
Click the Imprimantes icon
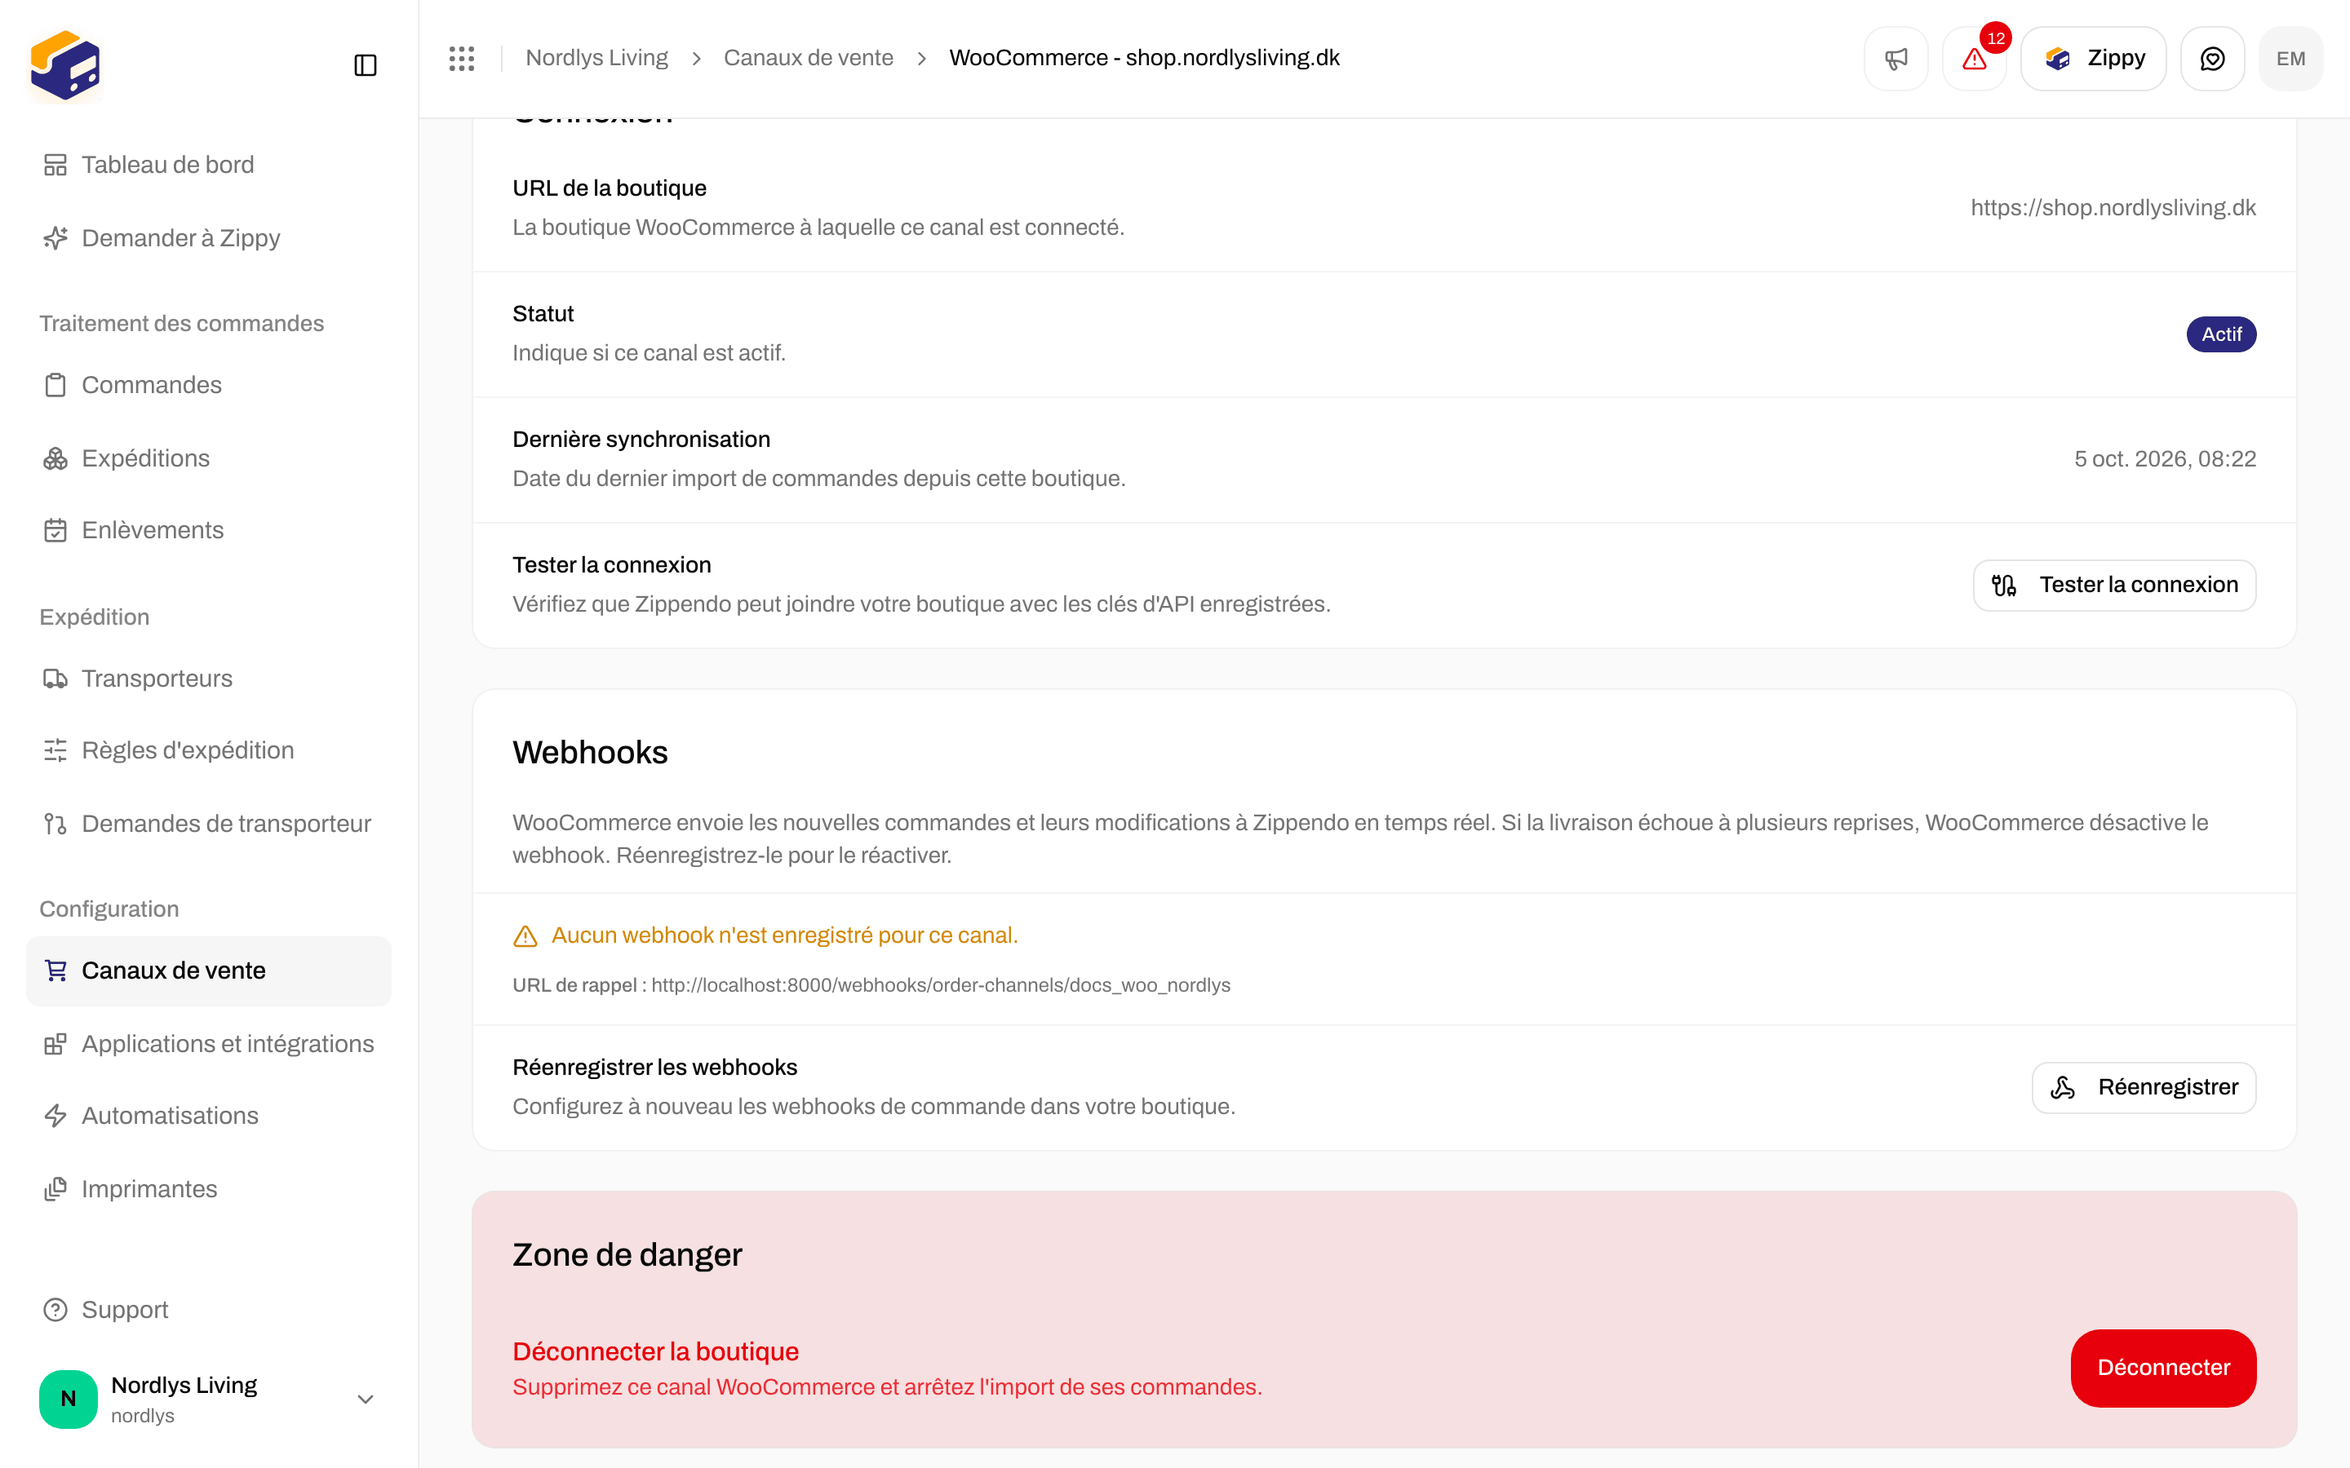pos(55,1189)
